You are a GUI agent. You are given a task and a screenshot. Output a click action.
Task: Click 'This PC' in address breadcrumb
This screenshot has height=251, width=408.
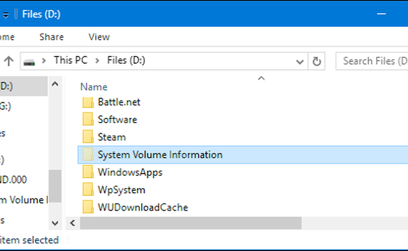71,61
